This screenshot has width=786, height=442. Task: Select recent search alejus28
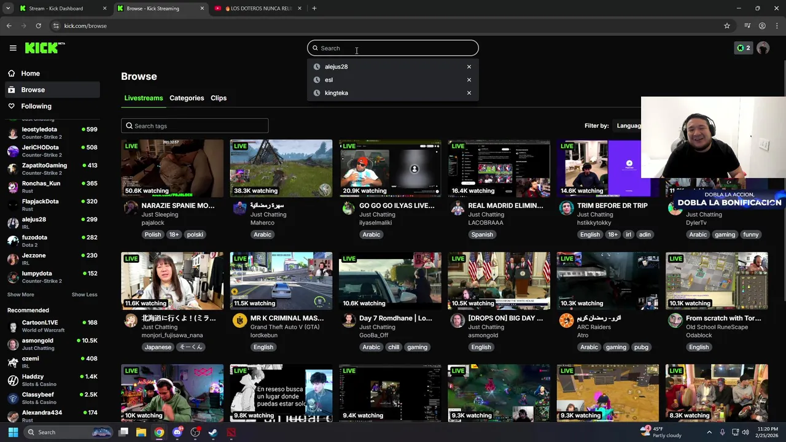336,67
